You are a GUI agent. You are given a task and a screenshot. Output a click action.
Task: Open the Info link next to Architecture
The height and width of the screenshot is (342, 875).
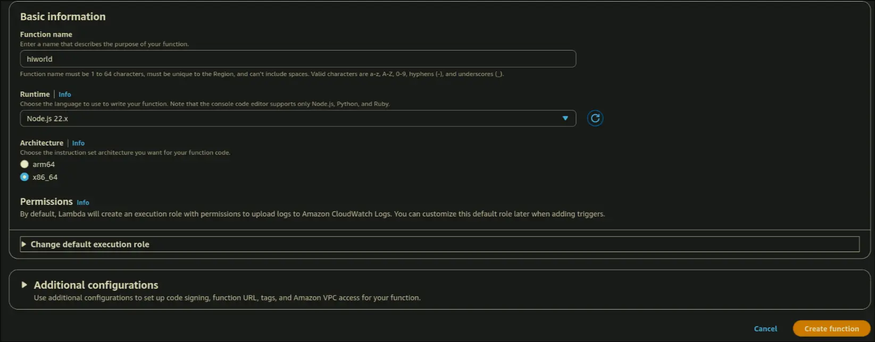pyautogui.click(x=78, y=143)
